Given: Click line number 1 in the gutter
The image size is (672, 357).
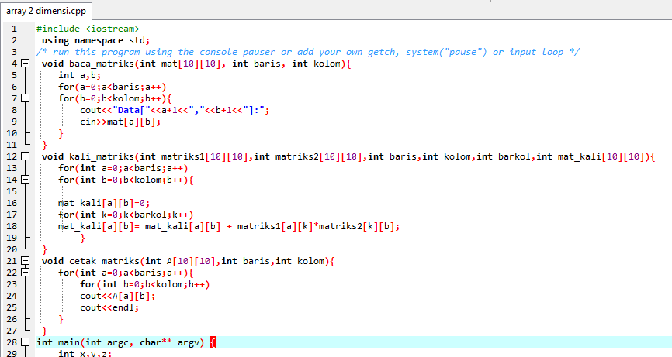Looking at the screenshot, I should tap(14, 29).
